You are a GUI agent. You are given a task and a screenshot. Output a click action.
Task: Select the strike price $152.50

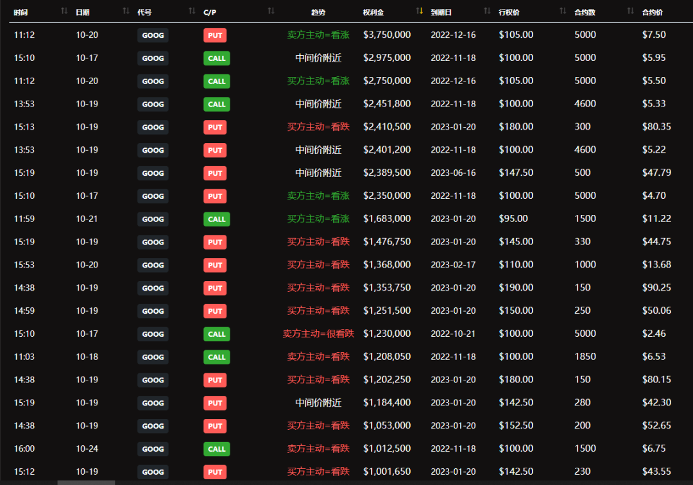[x=516, y=425]
